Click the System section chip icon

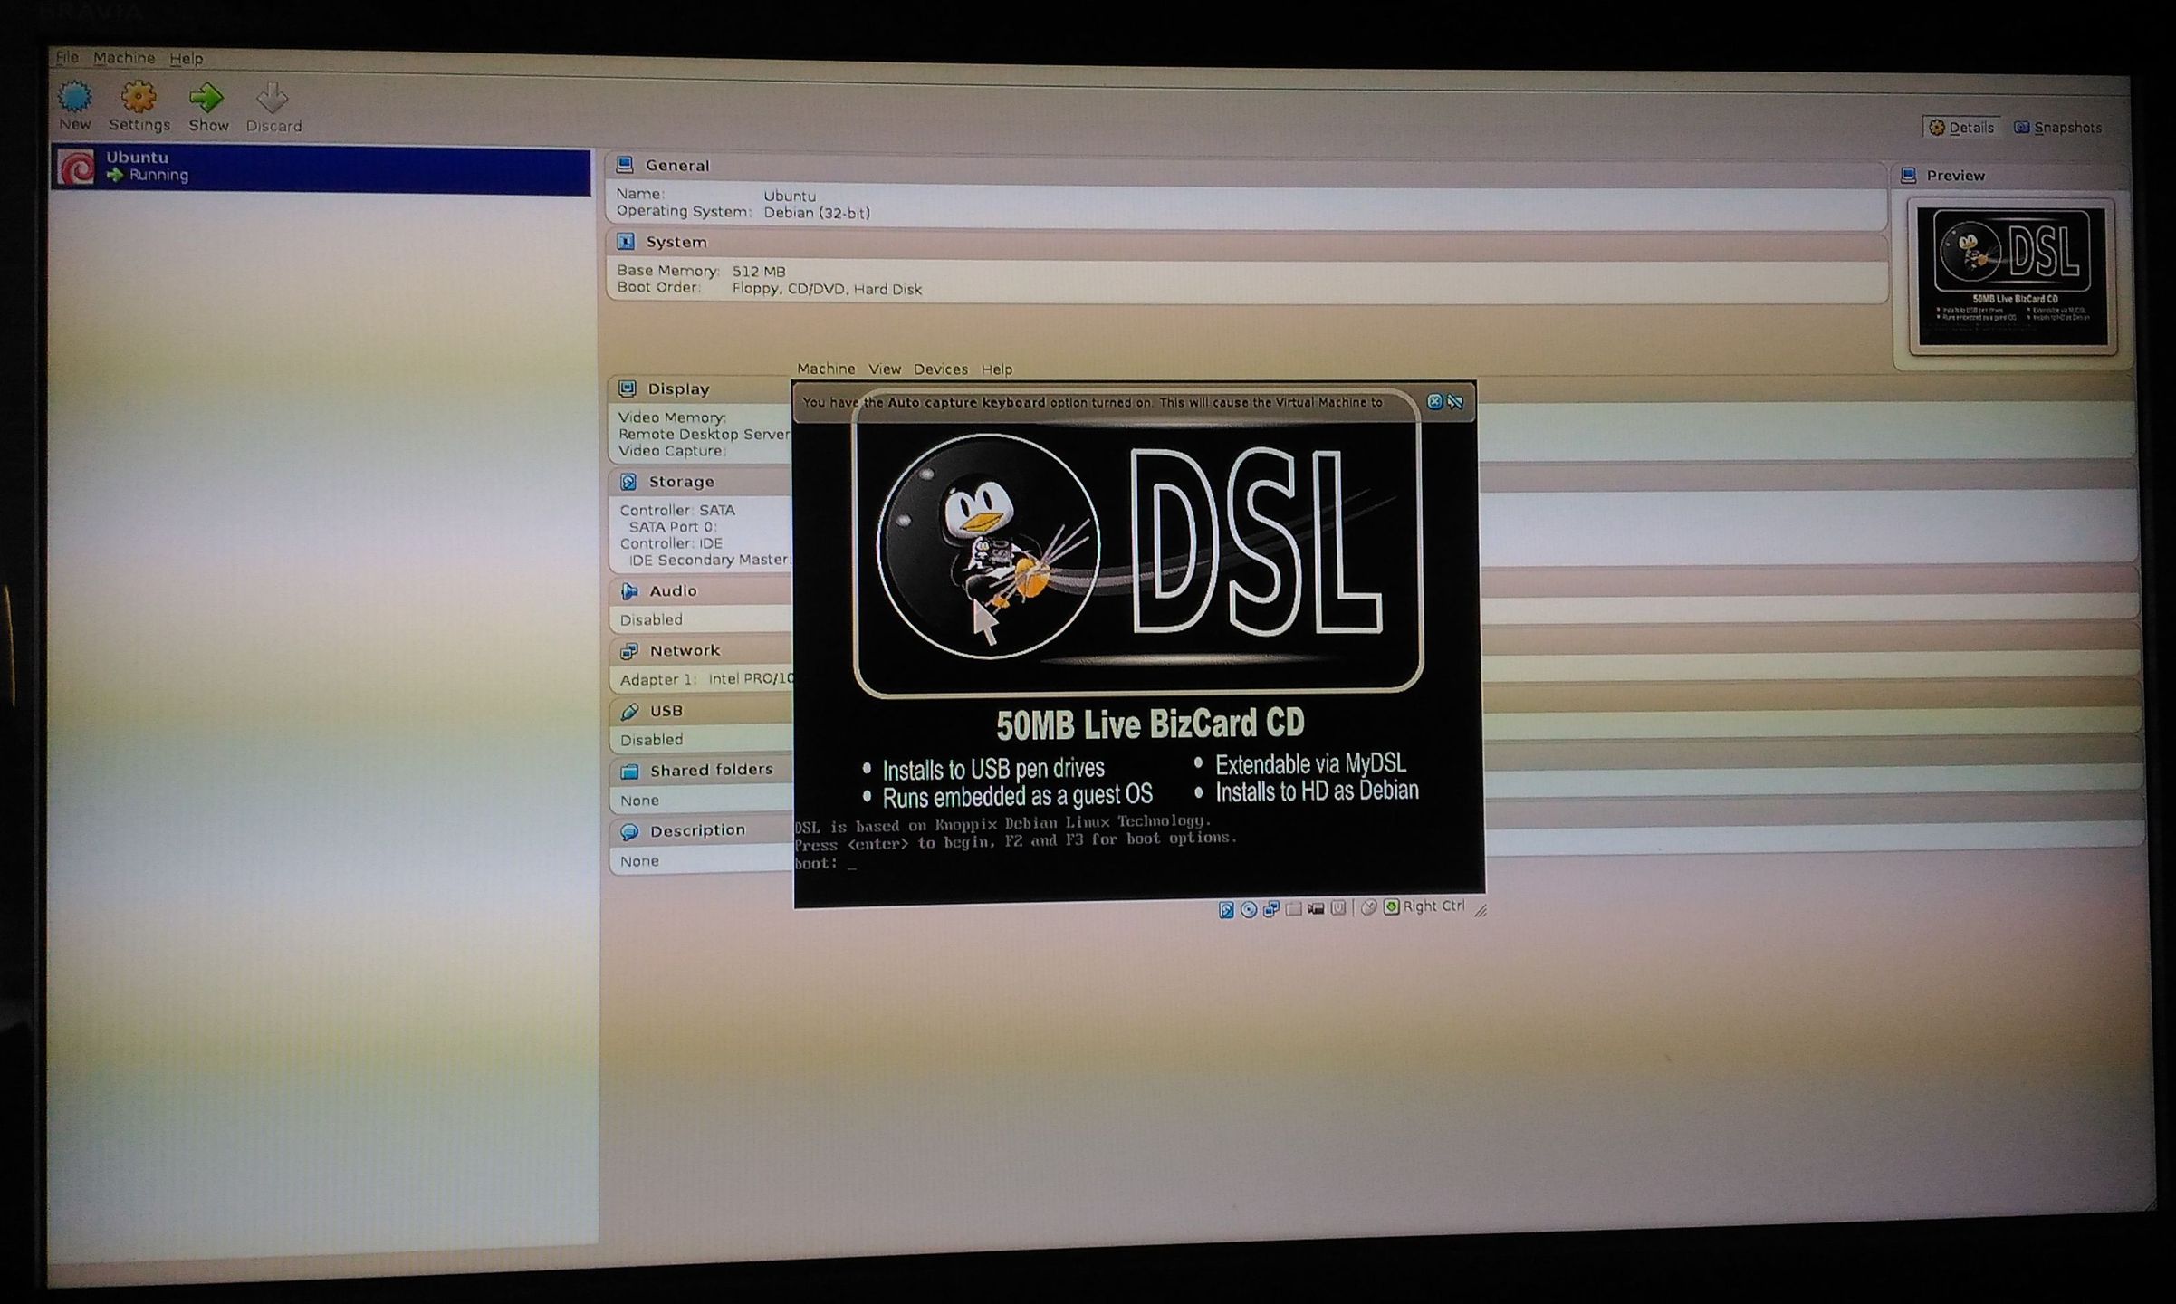click(625, 242)
